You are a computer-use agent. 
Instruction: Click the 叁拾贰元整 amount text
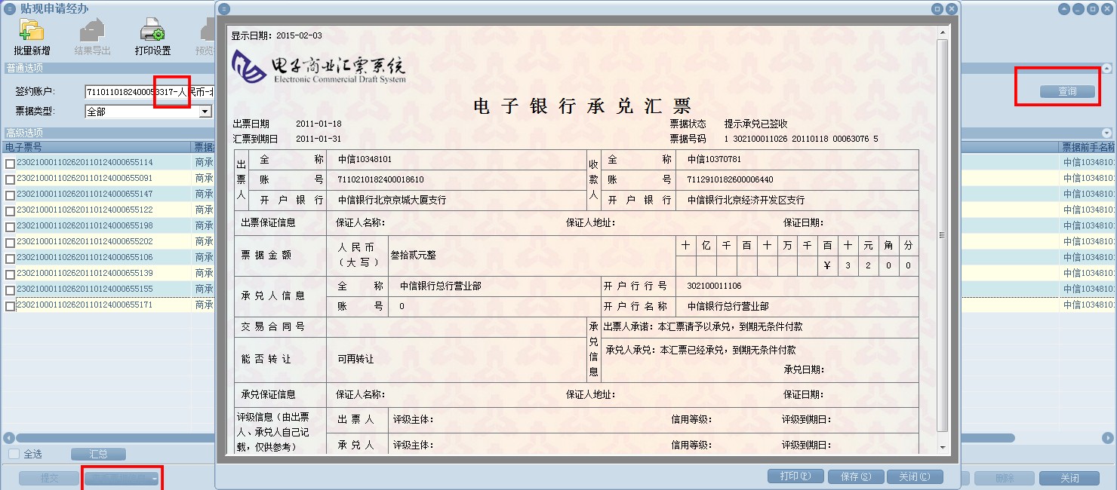(414, 255)
